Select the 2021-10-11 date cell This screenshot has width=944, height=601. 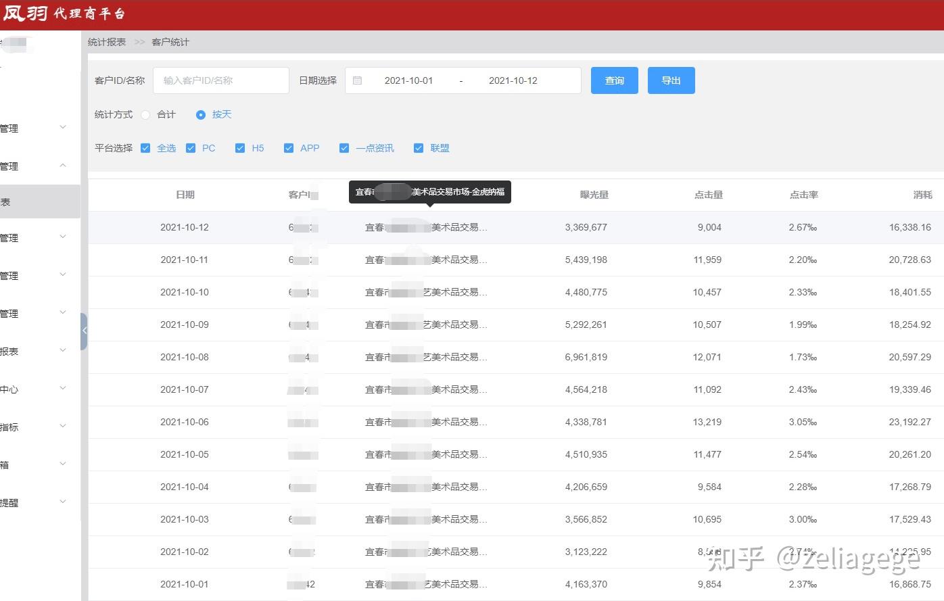click(185, 260)
